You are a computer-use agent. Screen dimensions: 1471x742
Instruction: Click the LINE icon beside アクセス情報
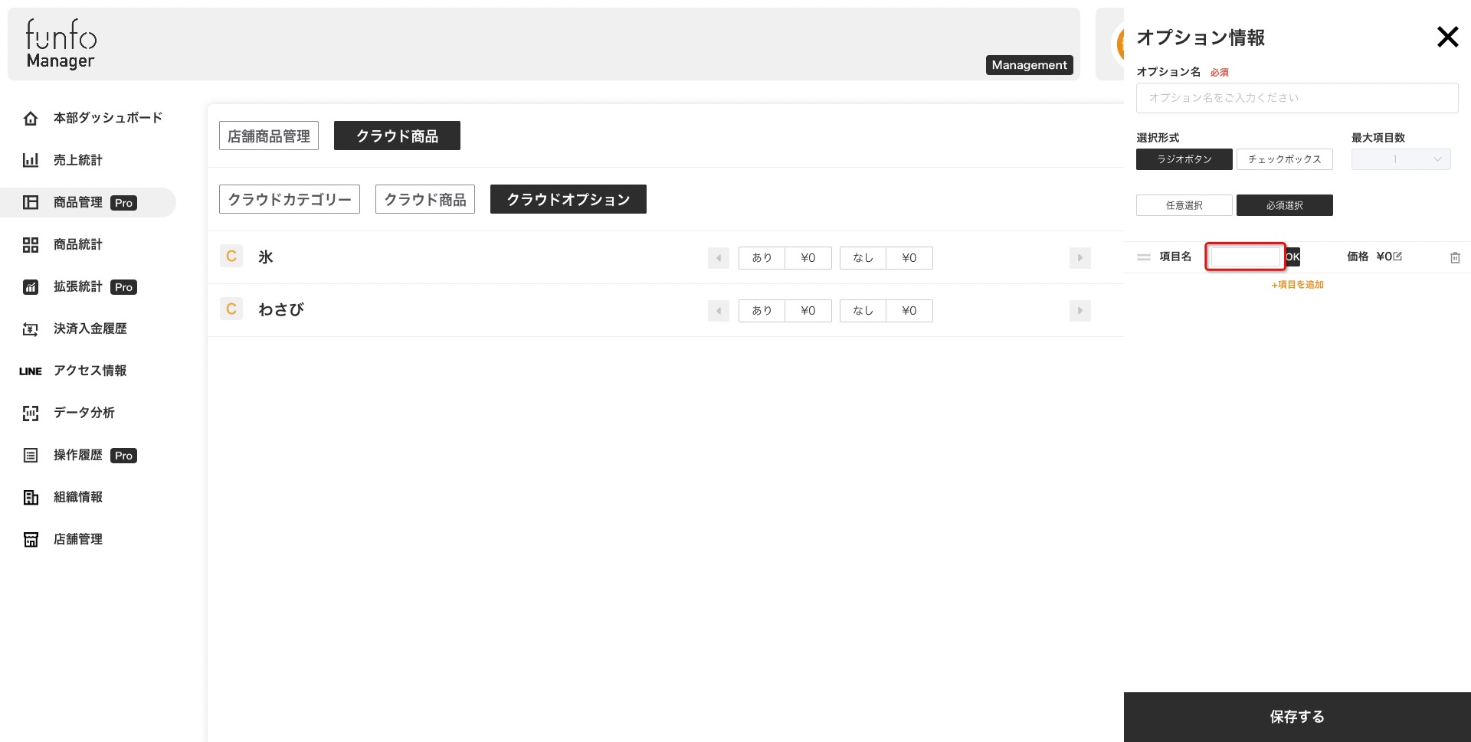(31, 371)
